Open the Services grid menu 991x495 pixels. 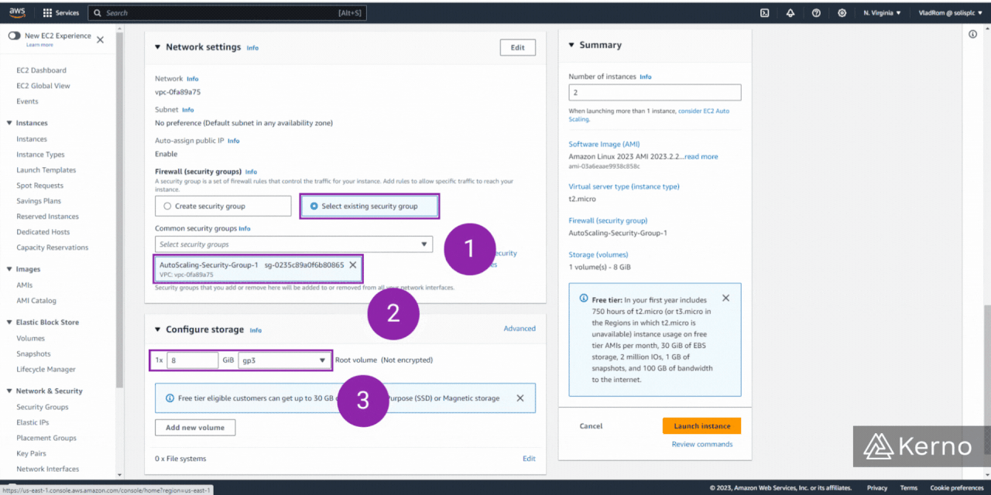coord(60,13)
